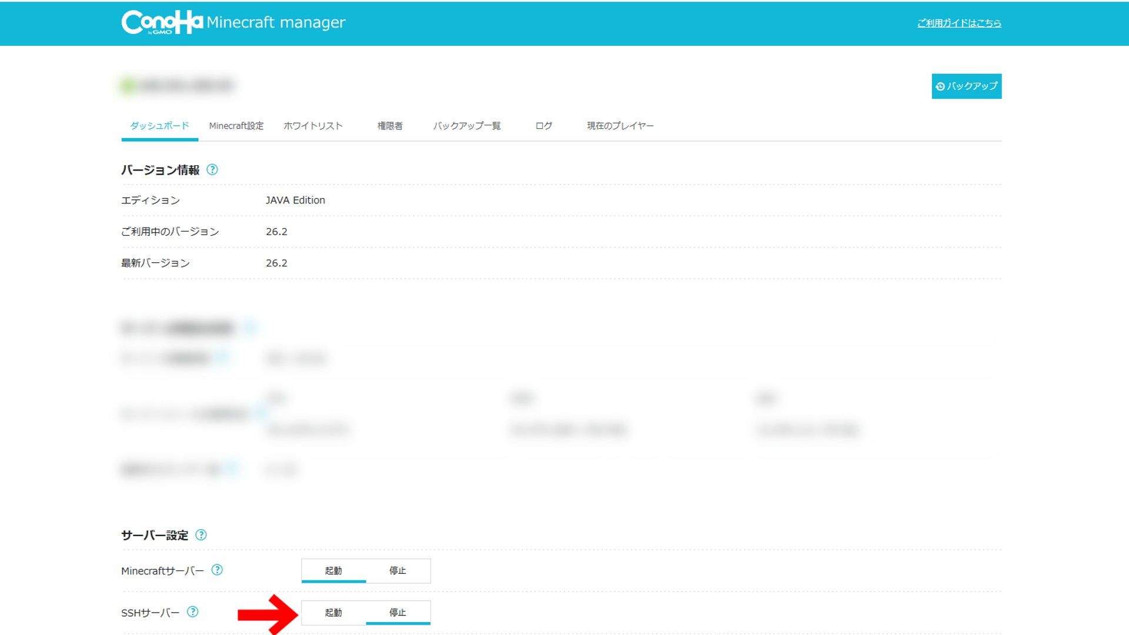Select the ダッシュボード tab
This screenshot has width=1129, height=635.
coord(159,126)
